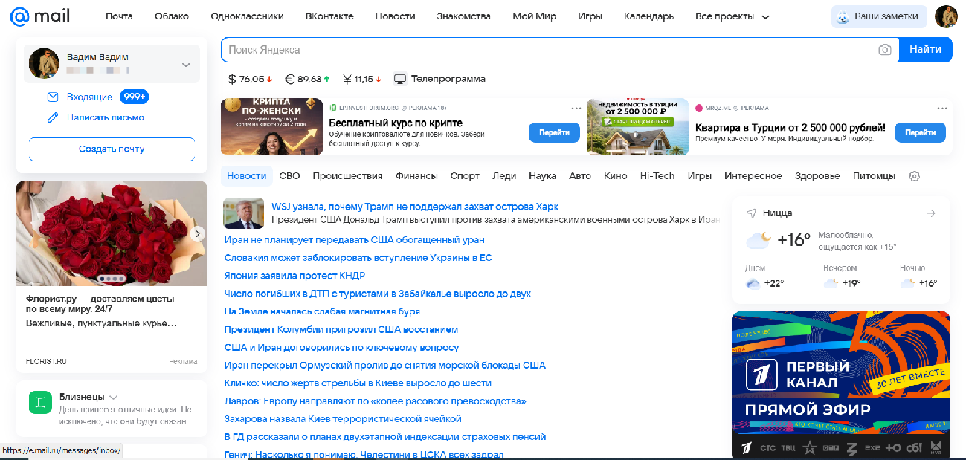Click Создать почту button
This screenshot has width=966, height=460.
coord(112,149)
